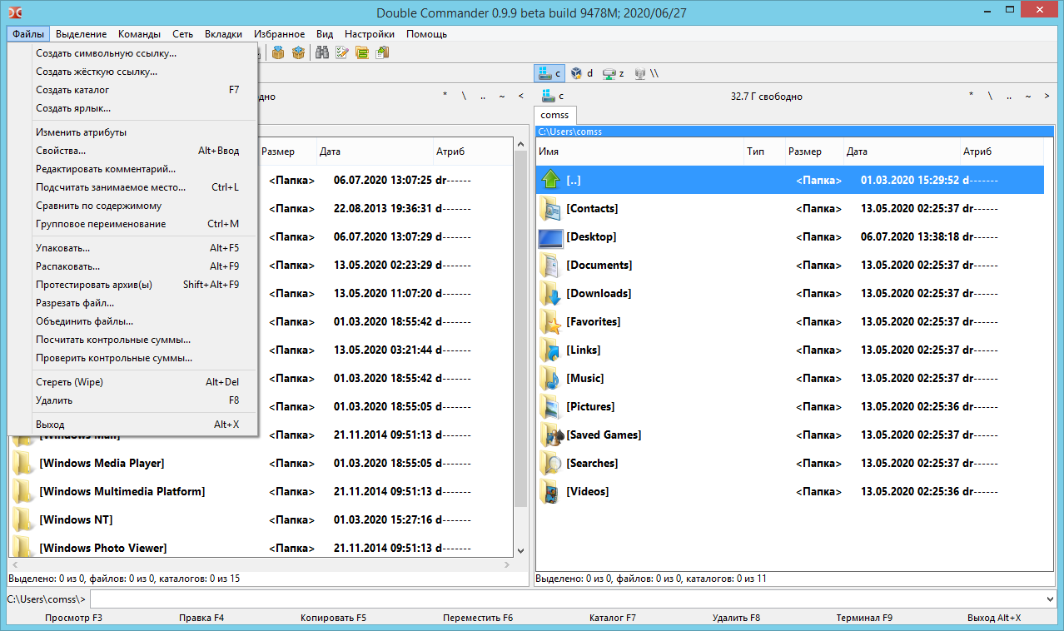Click the clipboard paste toolbar icon
Image resolution: width=1064 pixels, height=631 pixels.
tap(382, 52)
